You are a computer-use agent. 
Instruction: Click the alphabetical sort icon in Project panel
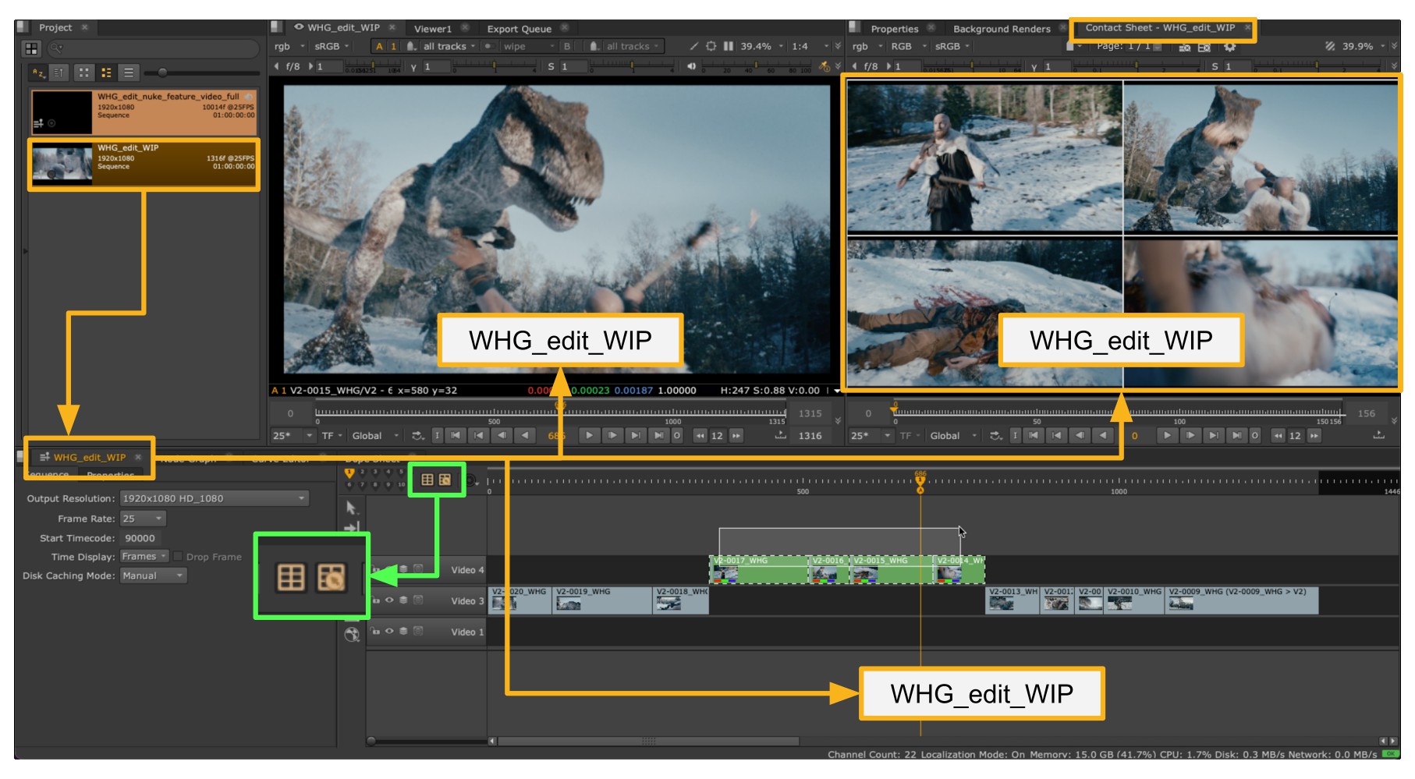click(37, 73)
